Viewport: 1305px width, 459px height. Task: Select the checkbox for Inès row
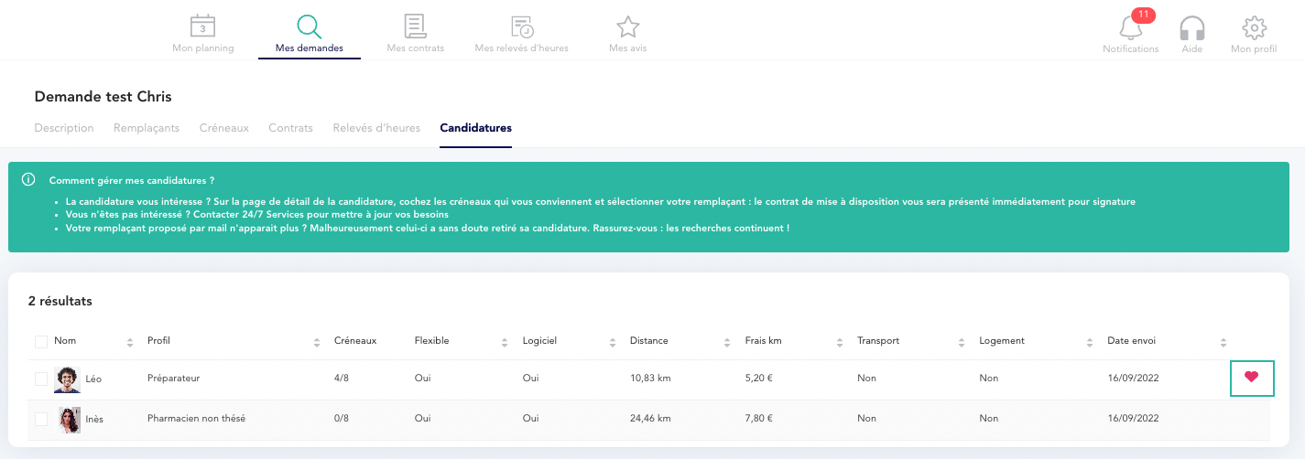41,419
